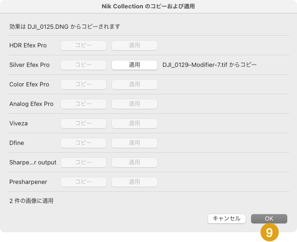
Task: Apply Silver Efex Pro with its 適用 button
Action: coord(135,65)
